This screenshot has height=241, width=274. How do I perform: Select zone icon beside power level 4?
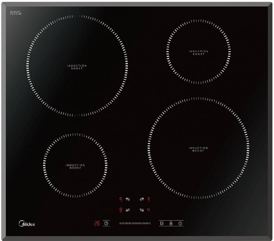[141, 210]
